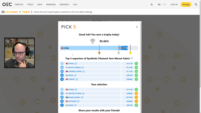Screen dimensions: 201x113
Task: Toggle dark mode moon icon
Action: pyautogui.click(x=152, y=4)
